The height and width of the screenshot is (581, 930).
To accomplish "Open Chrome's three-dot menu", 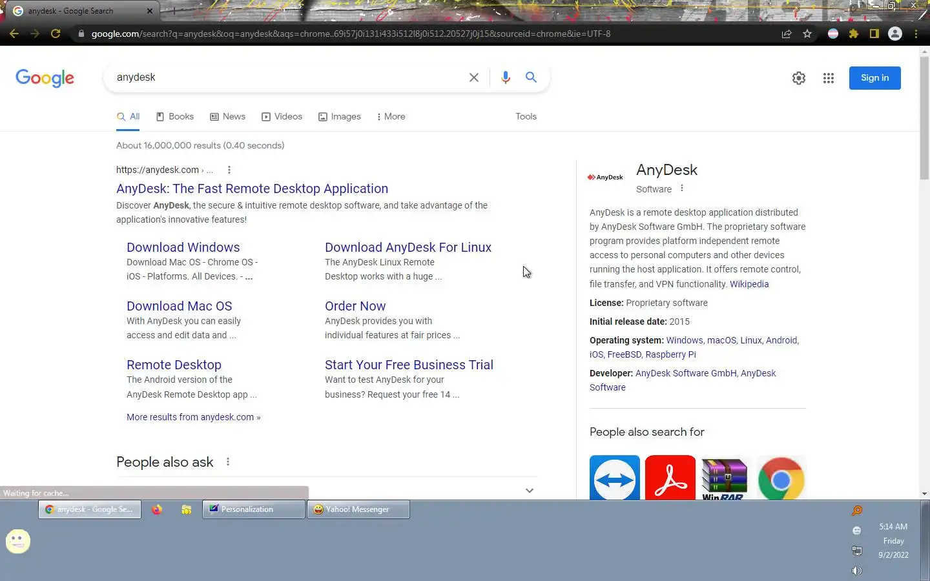I will point(916,34).
